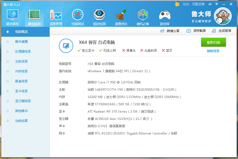Image resolution: width=238 pixels, height=159 pixels.
Task: Click the red X beside 蓝牙
Action: 163,50
